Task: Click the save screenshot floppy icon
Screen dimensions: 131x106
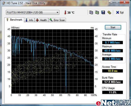Action: 103,12
